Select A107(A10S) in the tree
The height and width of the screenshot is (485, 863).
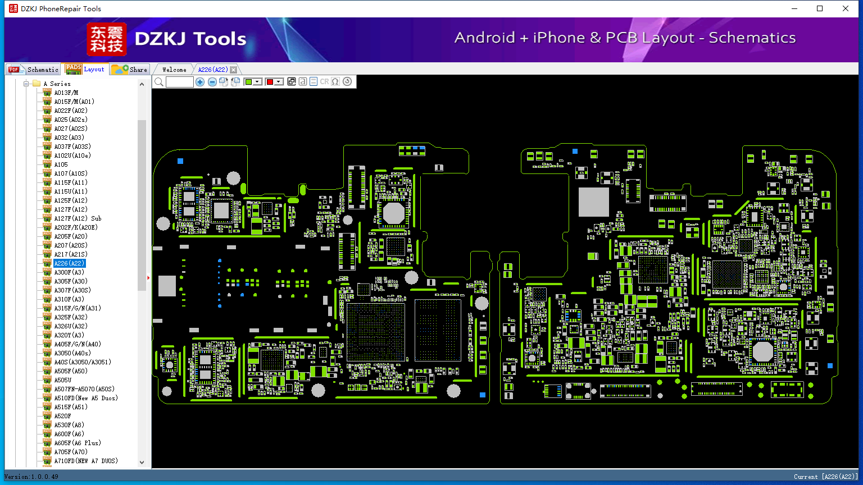tap(71, 173)
